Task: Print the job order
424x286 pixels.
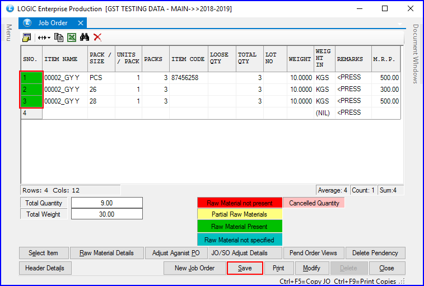Action: coord(279,268)
